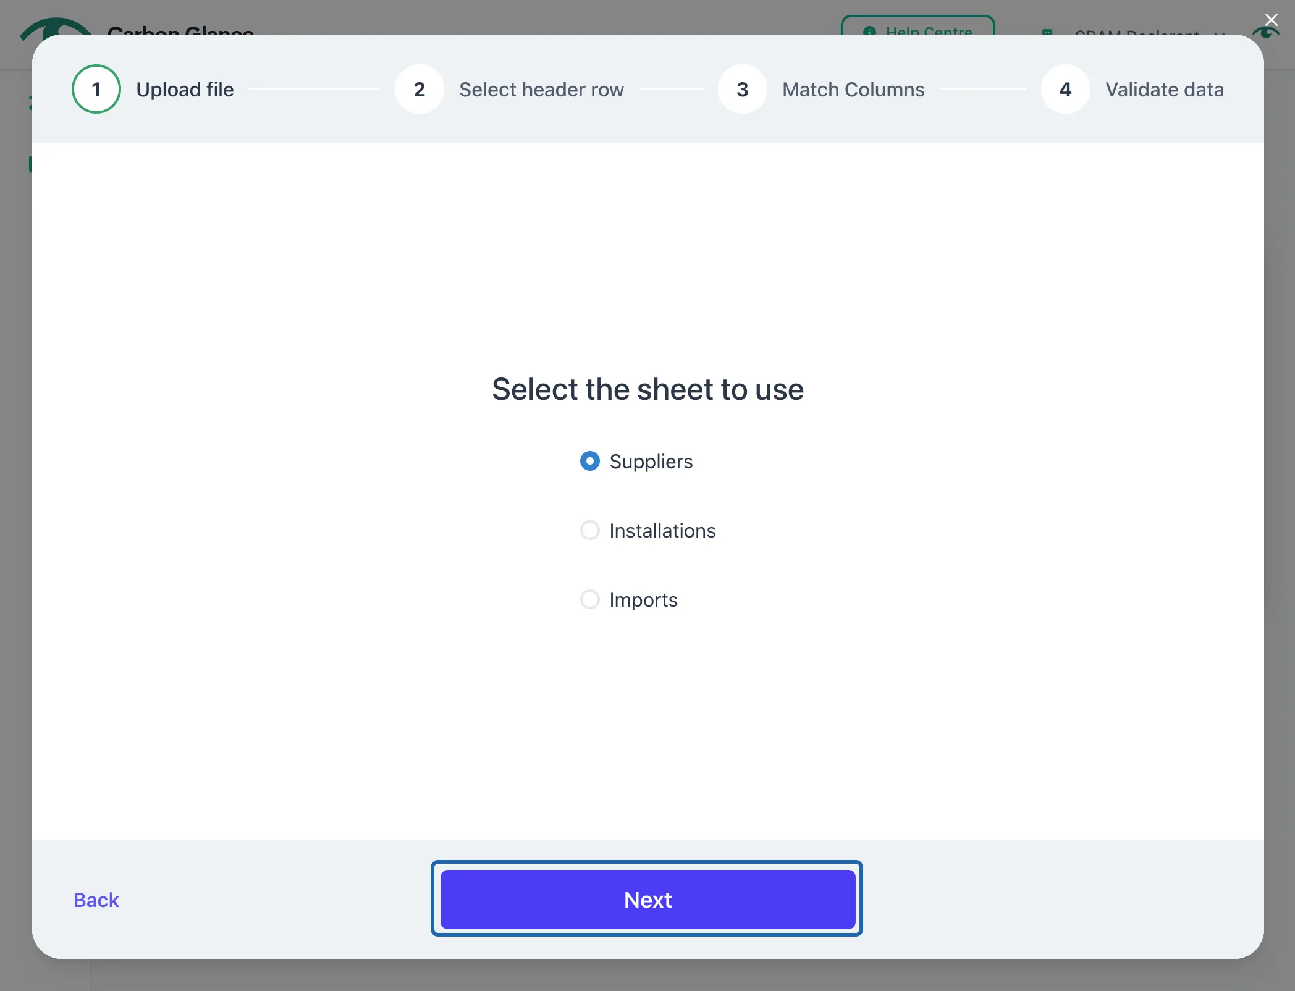The image size is (1295, 991).
Task: Click the Next button
Action: [x=647, y=900]
